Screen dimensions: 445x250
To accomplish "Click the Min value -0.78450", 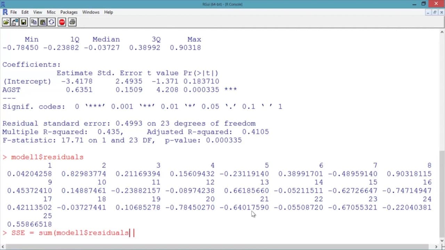I will click(21, 48).
